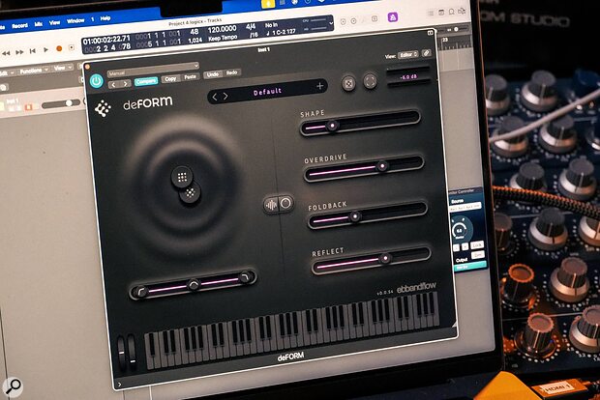The image size is (600, 400).
Task: Click the orange Record transport button
Action: (x=59, y=48)
